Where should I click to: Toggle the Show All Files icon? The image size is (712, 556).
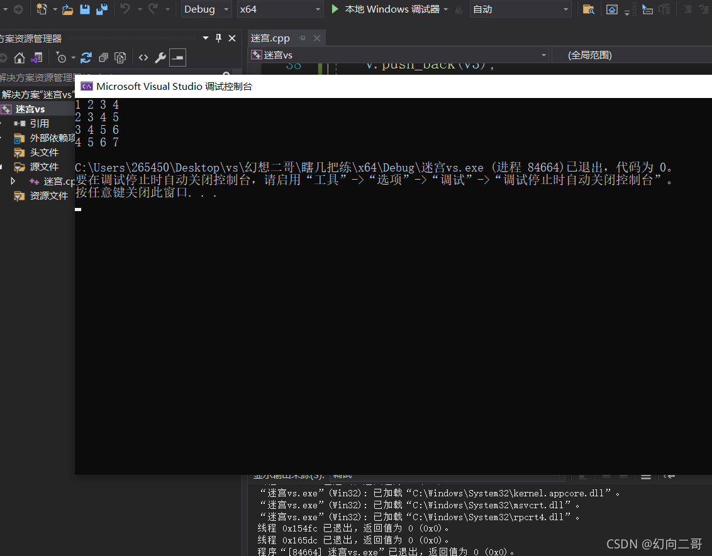120,58
